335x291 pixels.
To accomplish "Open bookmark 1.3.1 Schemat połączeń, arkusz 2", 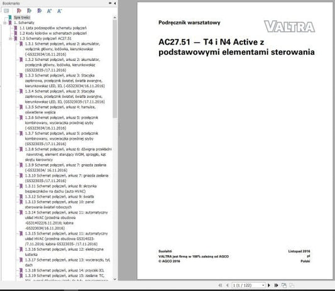I will tap(62, 49).
